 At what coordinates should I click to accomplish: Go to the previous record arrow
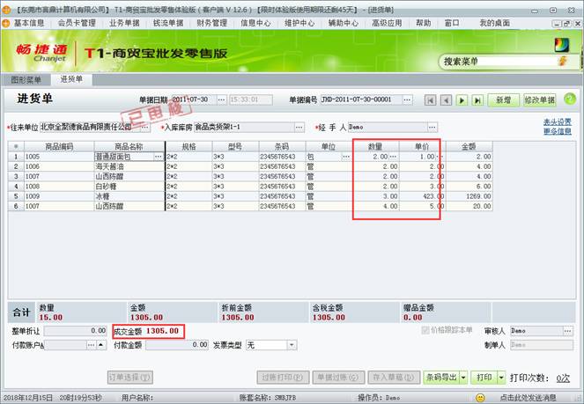point(447,101)
